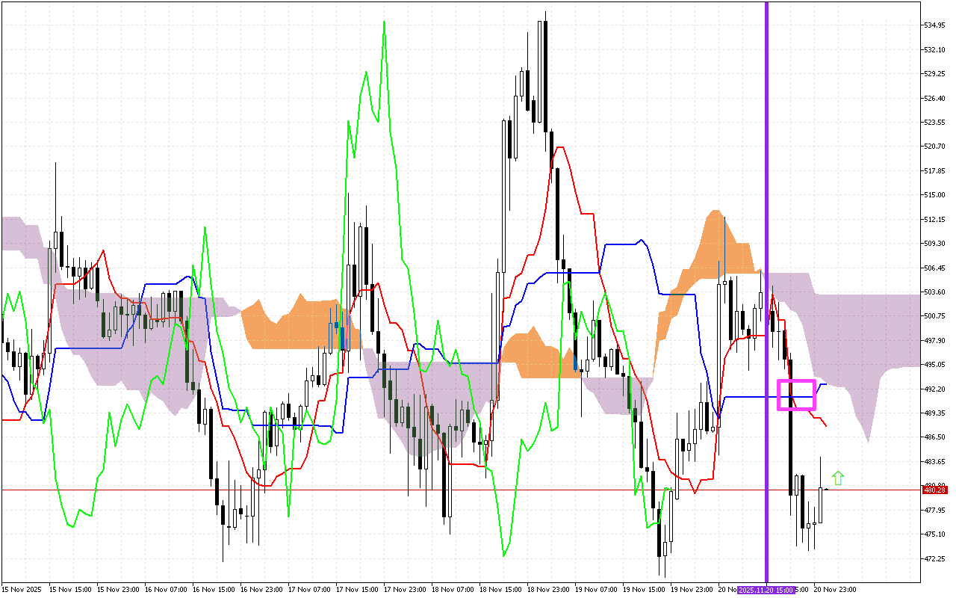Select the green line's highest peak
Screen dimensions: 956x598
coord(384,24)
